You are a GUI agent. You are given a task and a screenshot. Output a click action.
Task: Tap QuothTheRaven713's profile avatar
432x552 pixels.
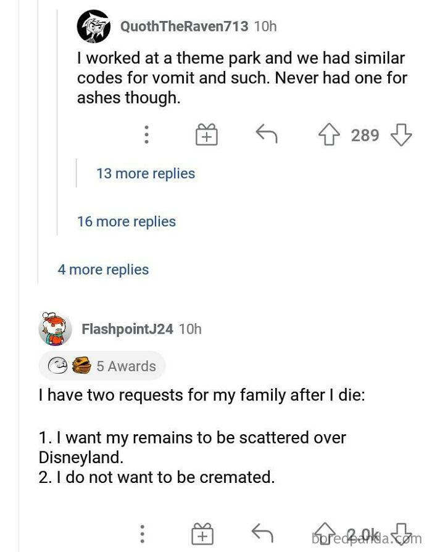click(x=93, y=27)
